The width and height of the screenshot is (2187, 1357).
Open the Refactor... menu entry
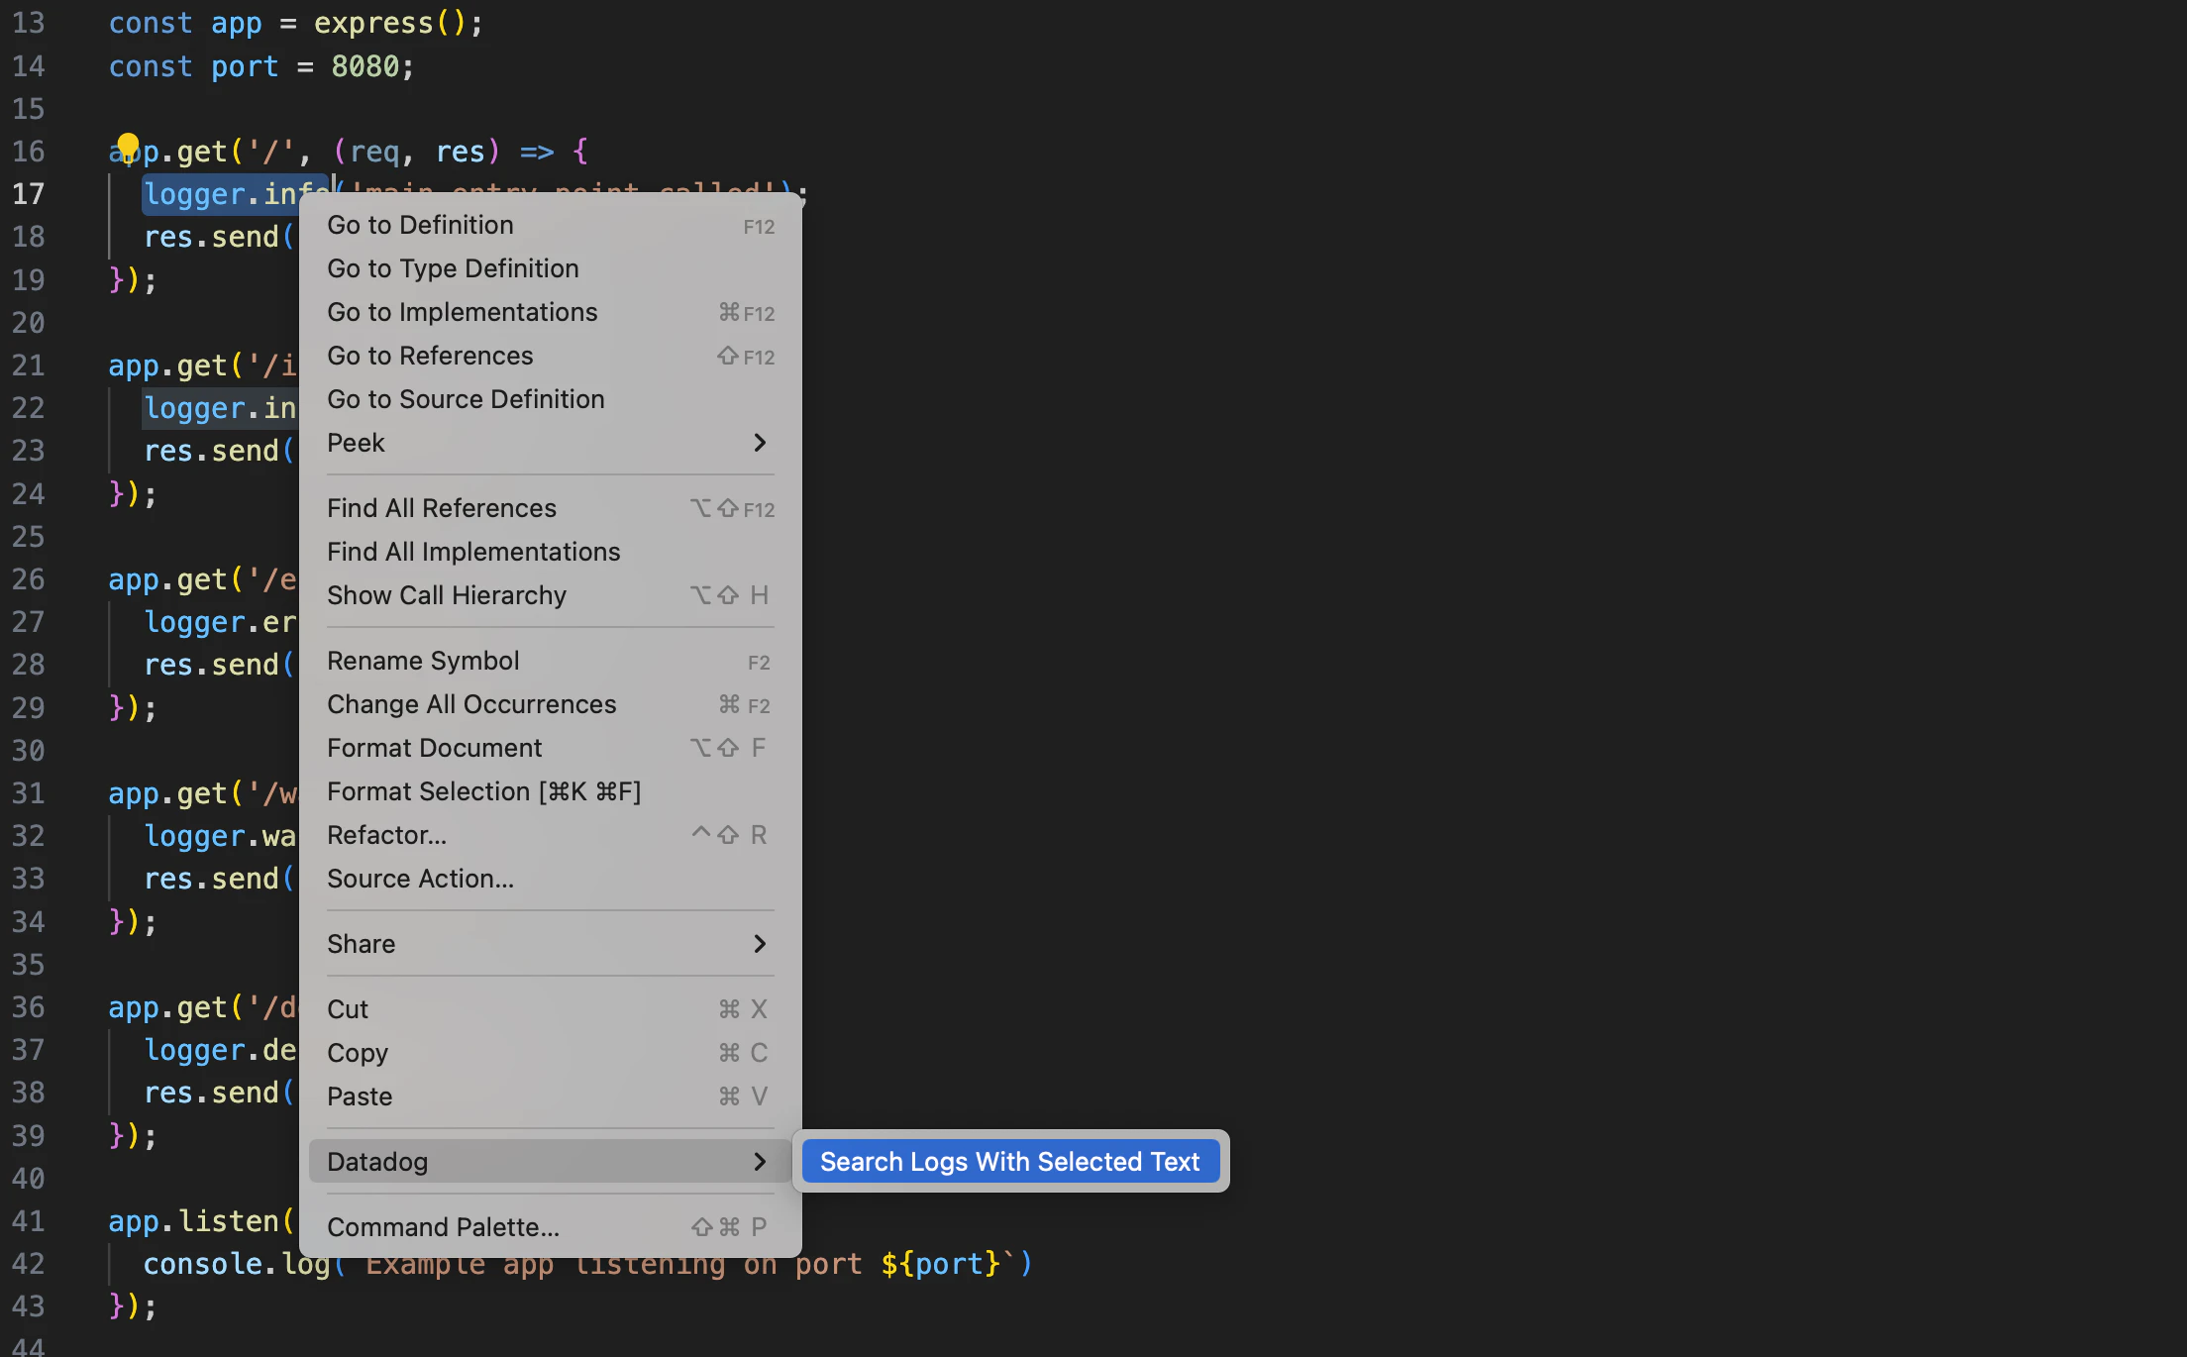[x=386, y=835]
